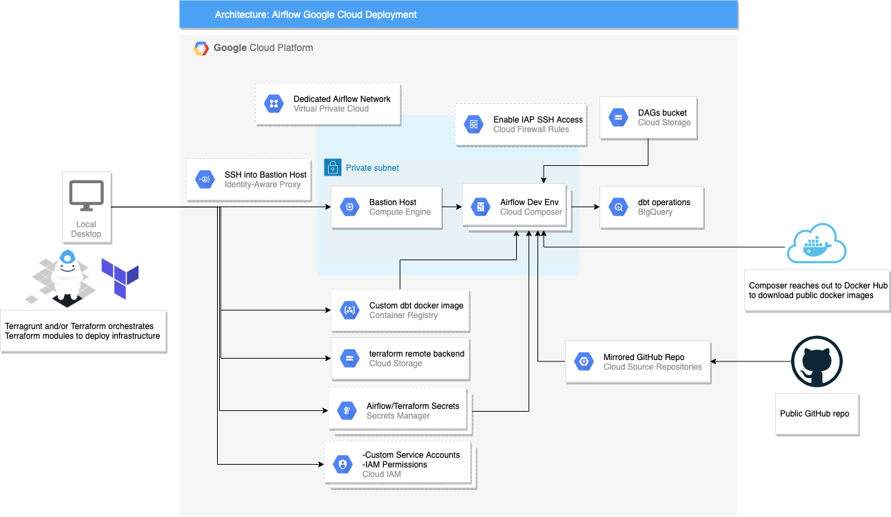Click the terraform remote backend storage icon

tap(349, 358)
